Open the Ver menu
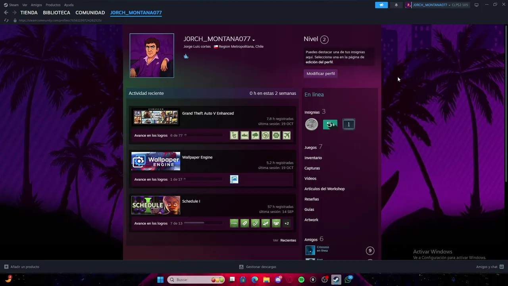Screen dimensions: 508x286 tap(25, 5)
